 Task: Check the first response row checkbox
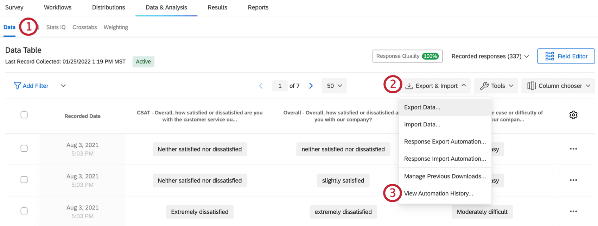tap(24, 148)
